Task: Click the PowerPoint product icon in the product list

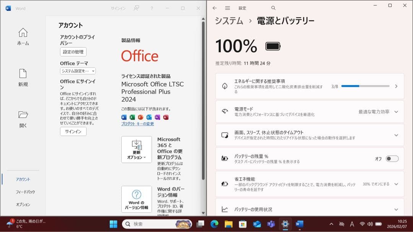Action: pos(141,117)
